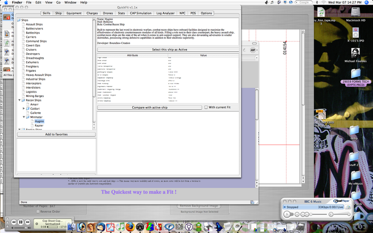Viewport: 373px width, 233px height.
Task: Click Add to favorites button
Action: coord(56,134)
